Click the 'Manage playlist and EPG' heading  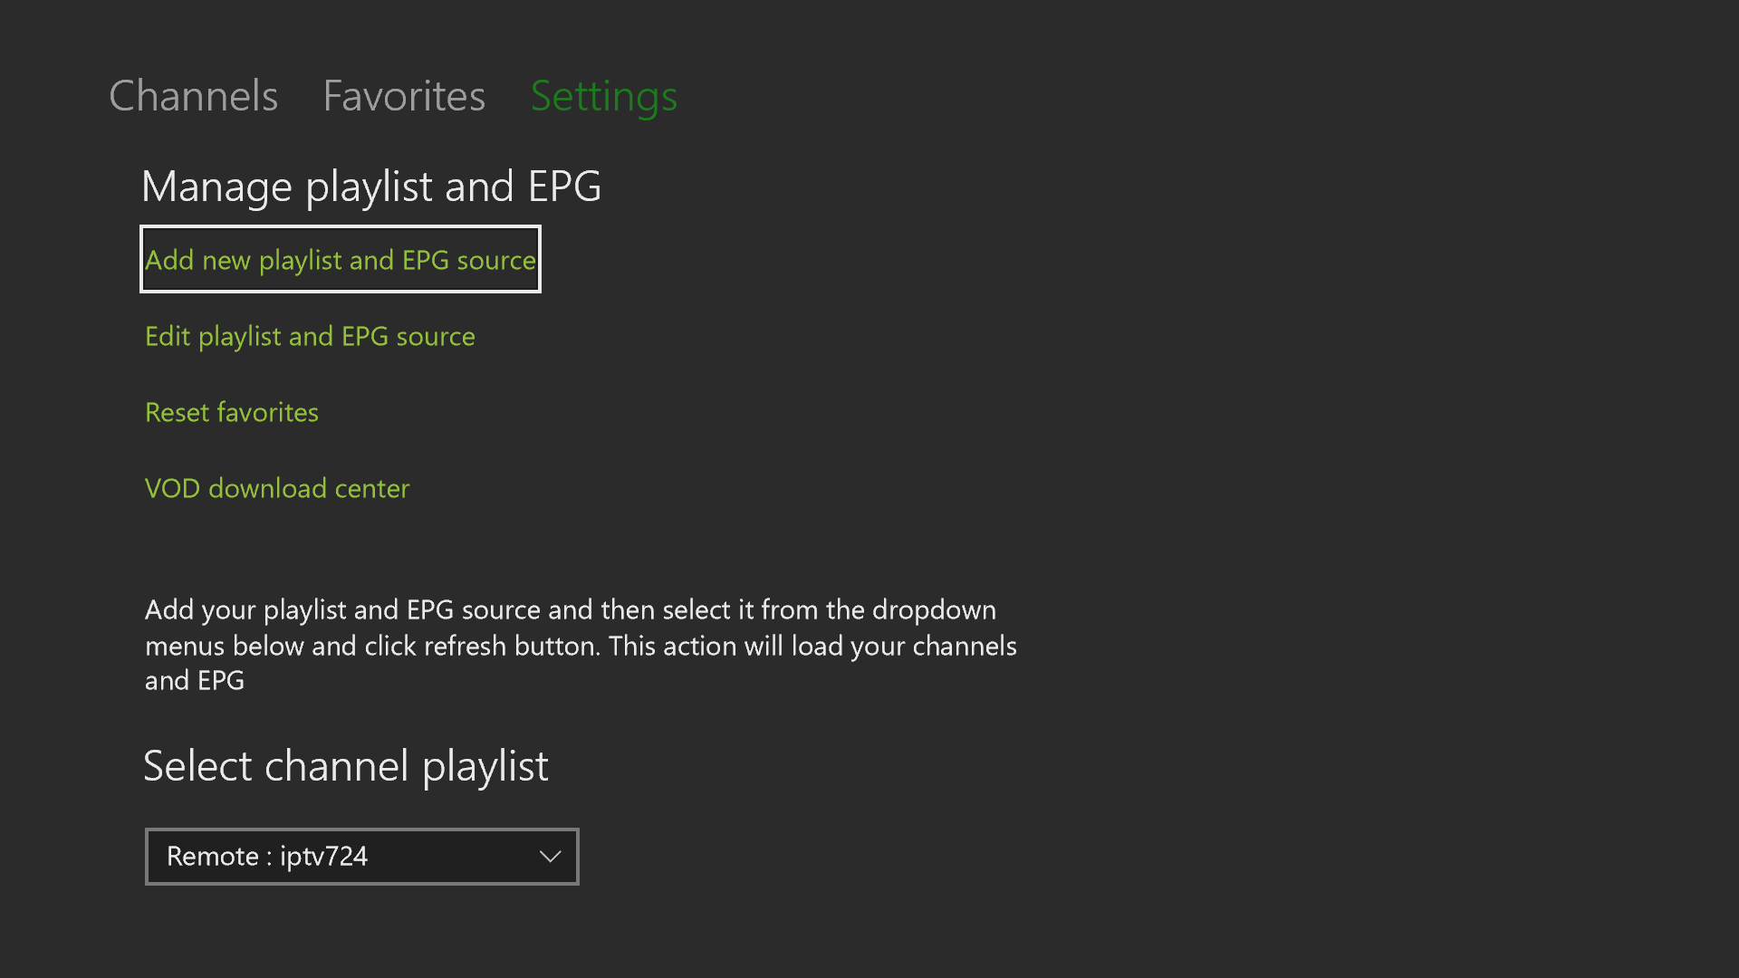371,187
